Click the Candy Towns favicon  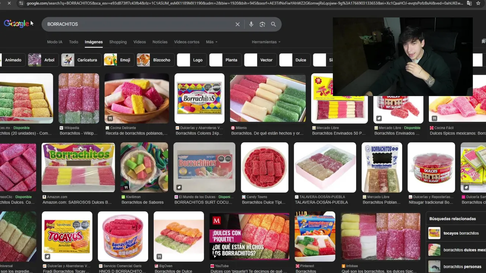click(244, 197)
